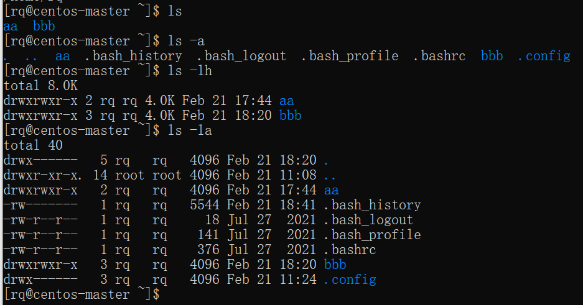Click 'bbb' name in the ls -lh listing

290,116
